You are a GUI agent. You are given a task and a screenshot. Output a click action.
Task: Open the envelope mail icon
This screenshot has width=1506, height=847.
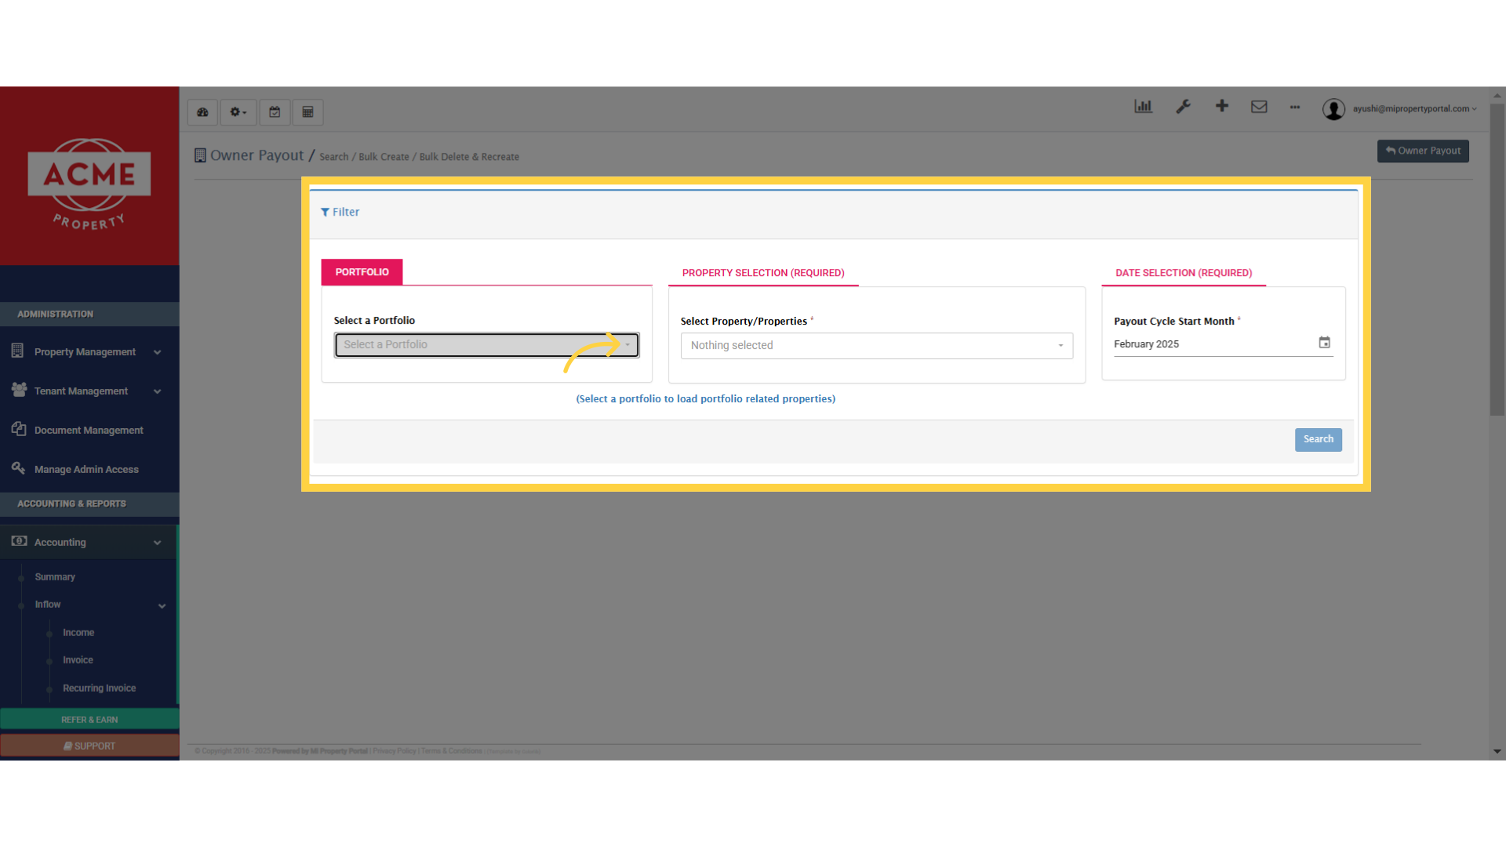tap(1259, 107)
